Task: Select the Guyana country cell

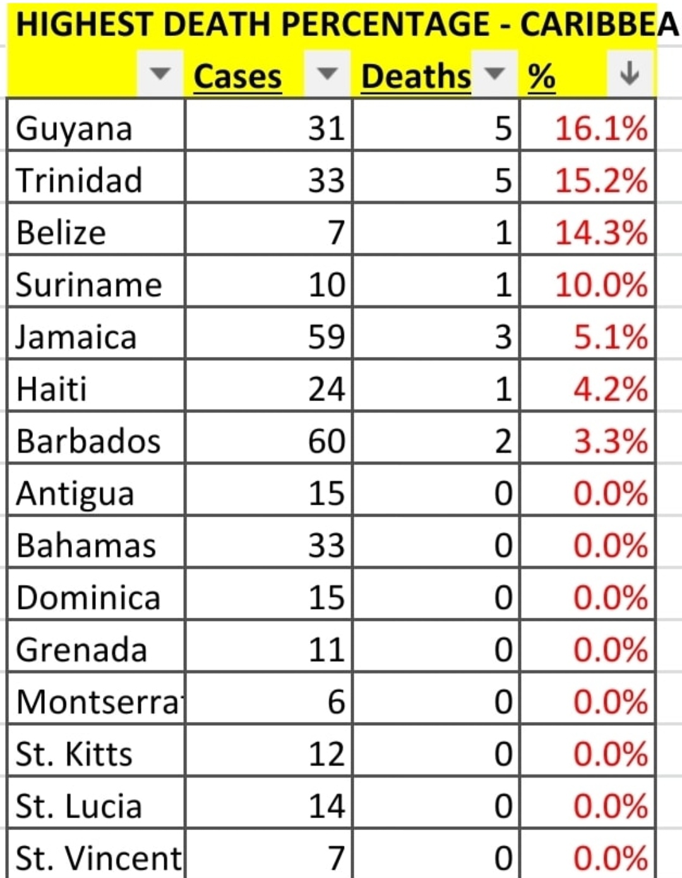Action: coord(96,128)
